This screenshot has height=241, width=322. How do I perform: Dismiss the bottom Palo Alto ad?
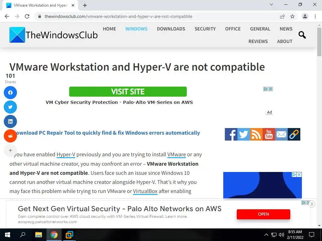coord(312,204)
